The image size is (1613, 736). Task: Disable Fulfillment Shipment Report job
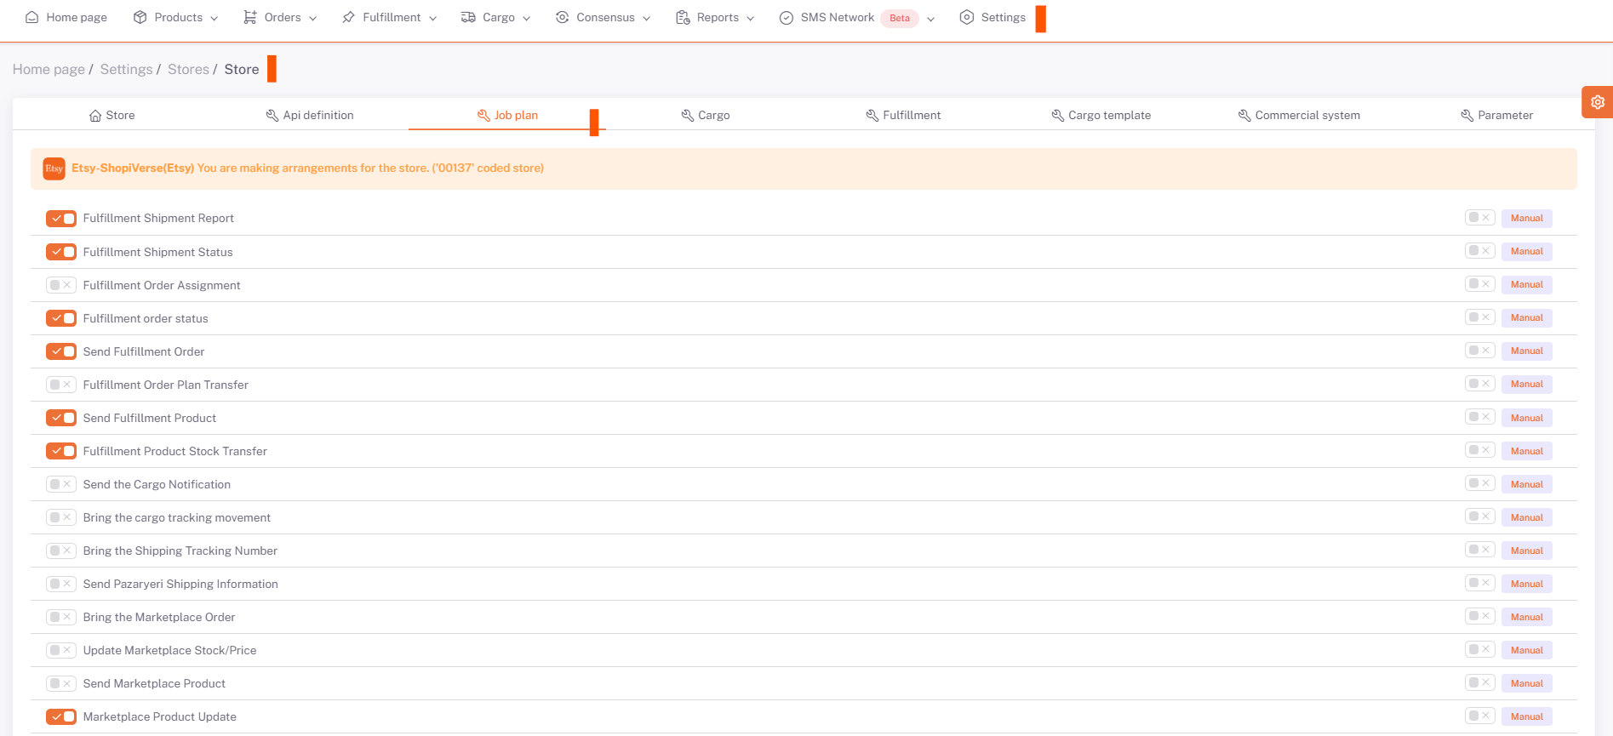(x=61, y=219)
